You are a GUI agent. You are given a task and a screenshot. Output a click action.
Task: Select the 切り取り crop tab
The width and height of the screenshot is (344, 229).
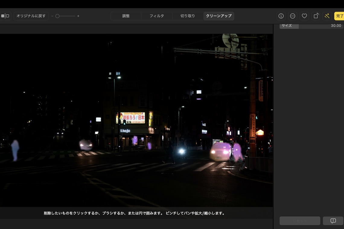click(187, 16)
